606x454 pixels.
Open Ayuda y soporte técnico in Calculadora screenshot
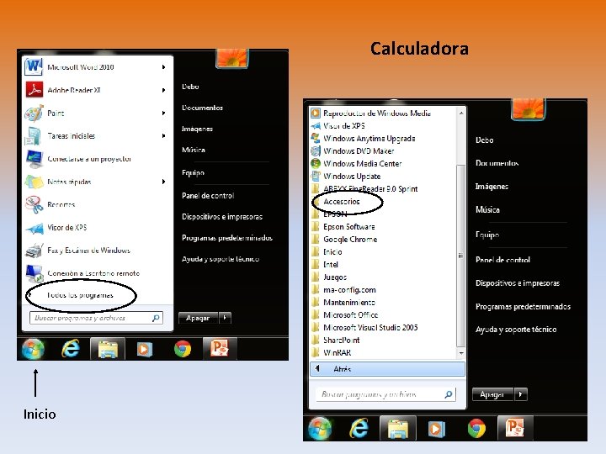516,330
